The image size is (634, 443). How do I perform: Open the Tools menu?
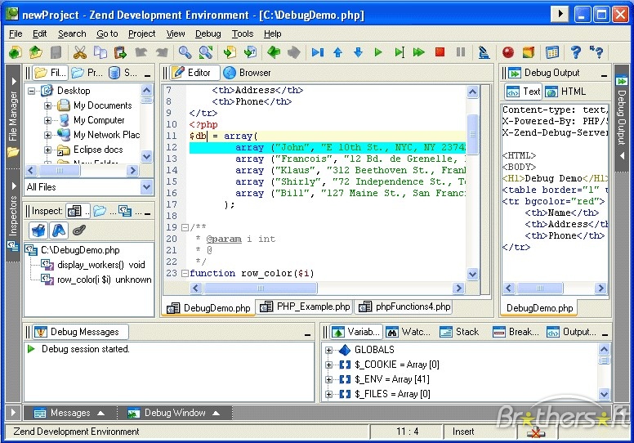242,34
